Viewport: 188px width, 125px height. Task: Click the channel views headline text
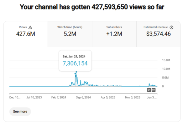click(92, 7)
